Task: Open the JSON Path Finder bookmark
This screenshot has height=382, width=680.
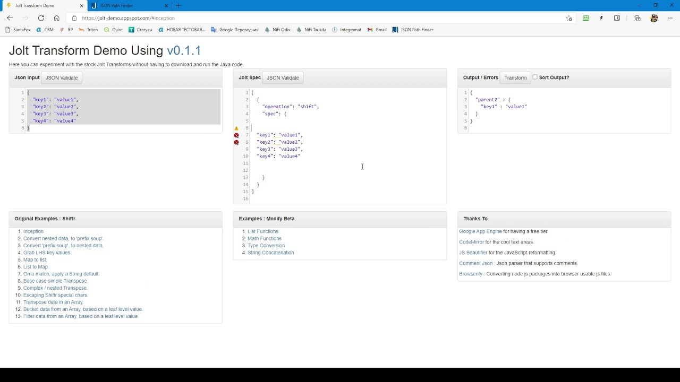Action: click(x=413, y=30)
